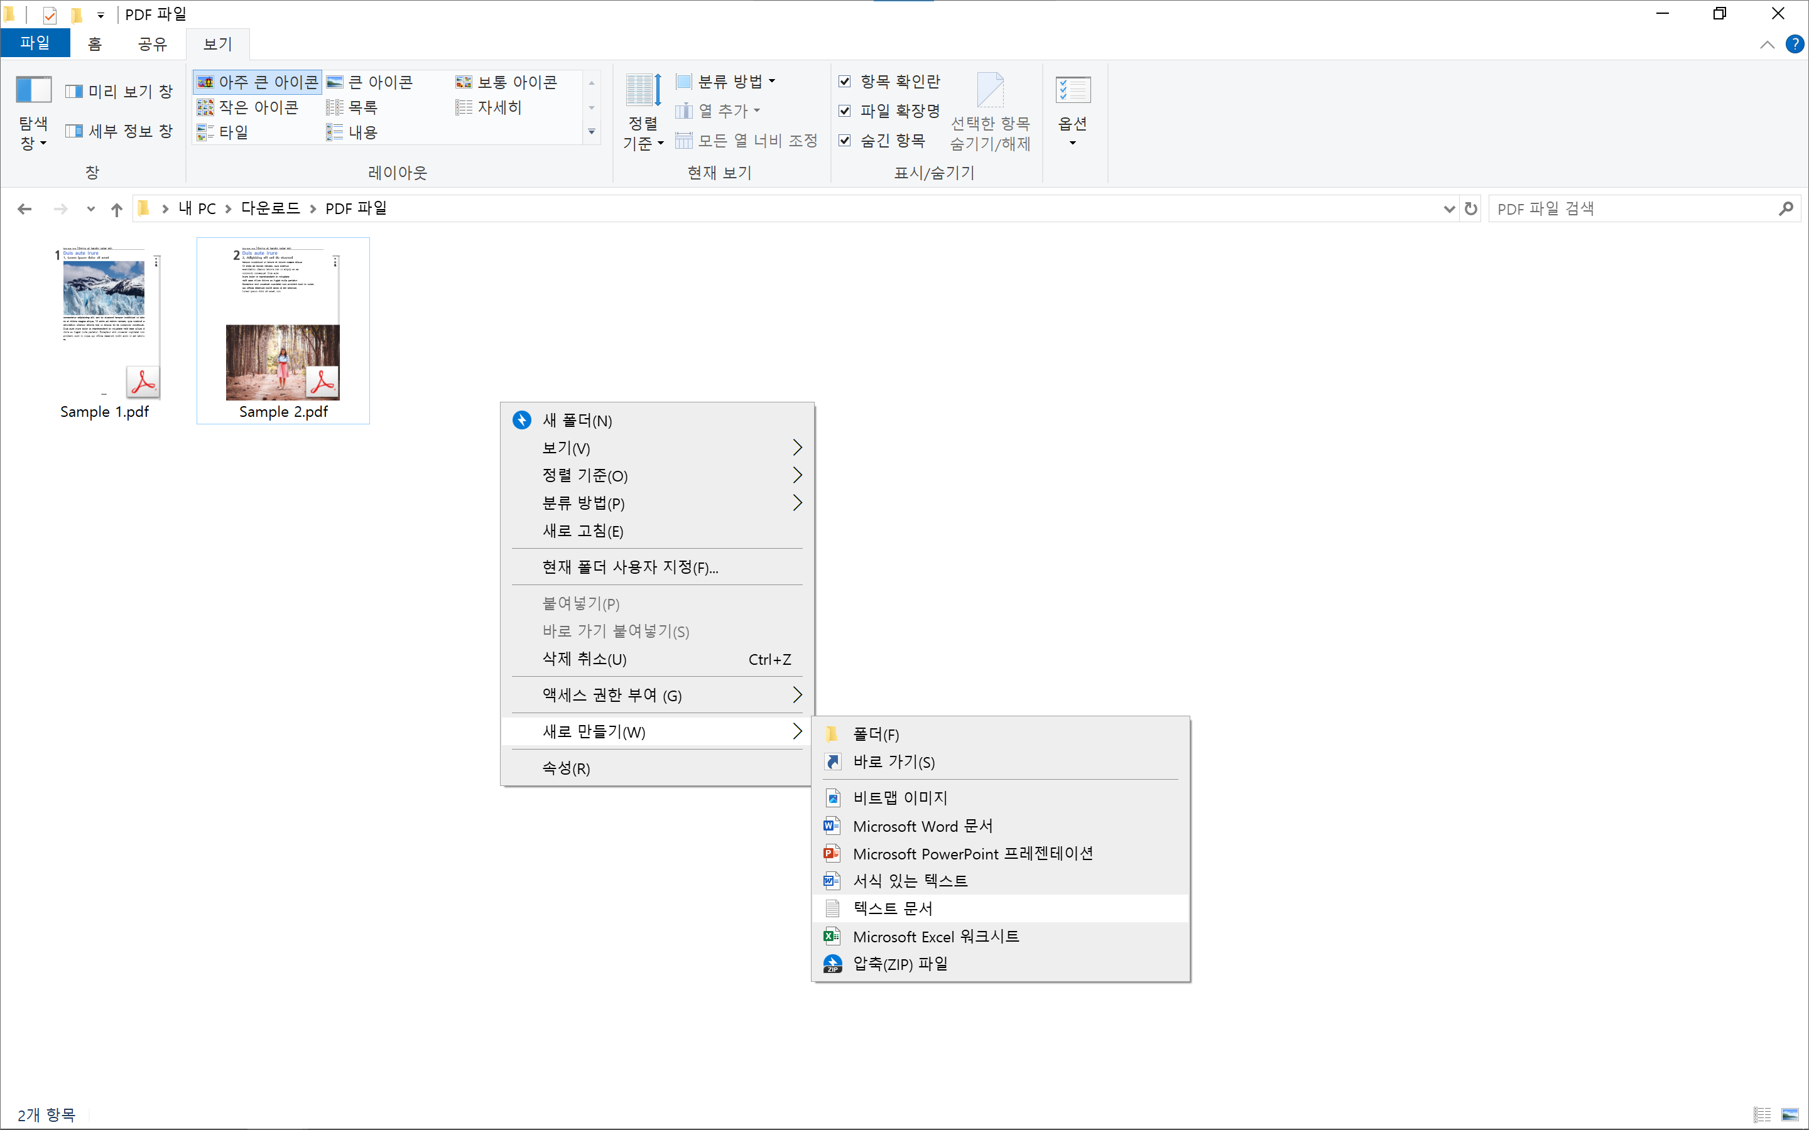Image resolution: width=1809 pixels, height=1130 pixels.
Task: Click the Downloads breadcrumb link
Action: 270,208
